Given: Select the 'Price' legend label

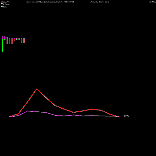Looking at the screenshot, I should point(5,7).
